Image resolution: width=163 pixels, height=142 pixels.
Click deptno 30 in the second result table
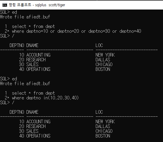pos(22,131)
